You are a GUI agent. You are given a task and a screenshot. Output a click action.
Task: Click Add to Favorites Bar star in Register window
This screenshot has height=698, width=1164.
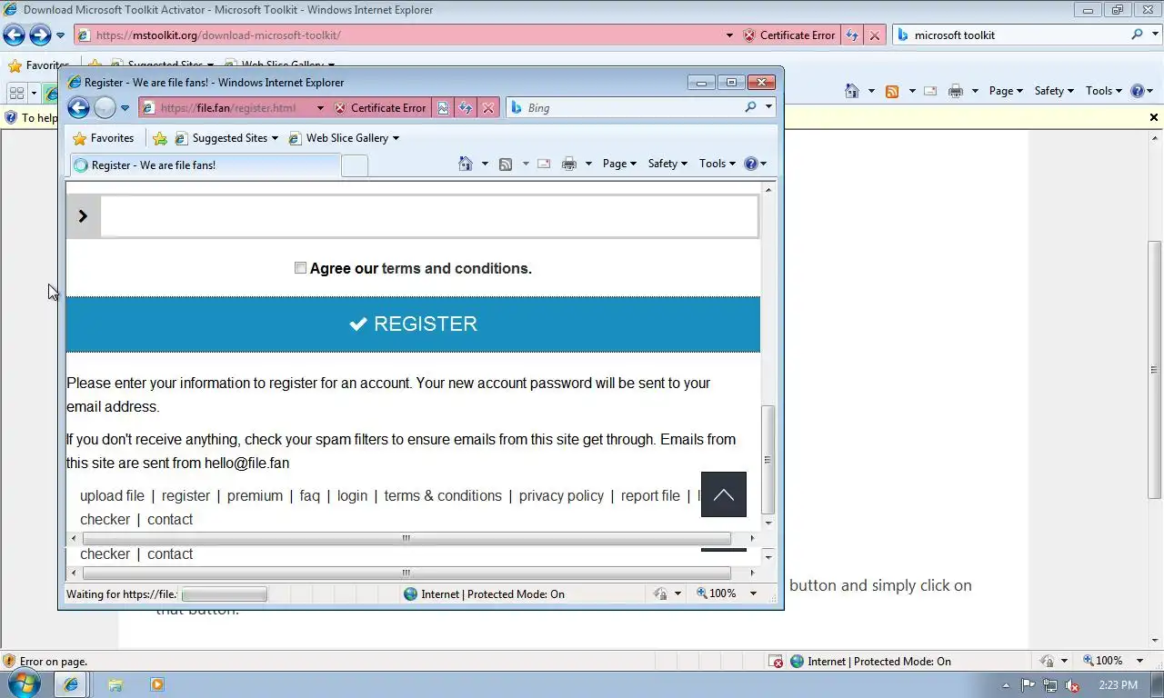(160, 138)
